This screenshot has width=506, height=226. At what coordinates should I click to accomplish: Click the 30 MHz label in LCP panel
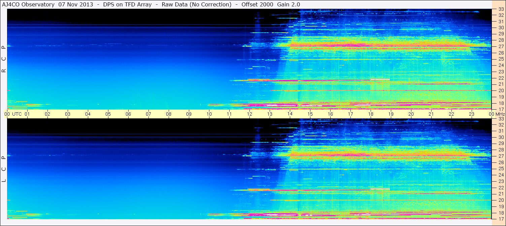click(x=501, y=137)
